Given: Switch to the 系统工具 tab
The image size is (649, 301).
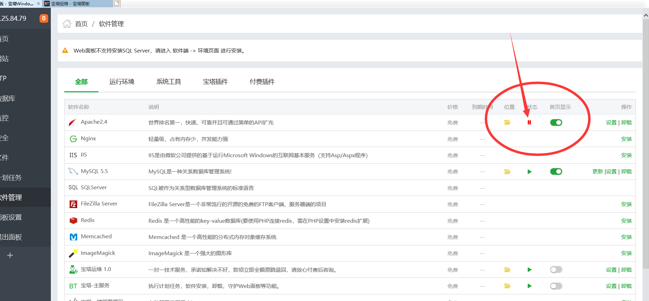Looking at the screenshot, I should pyautogui.click(x=169, y=82).
